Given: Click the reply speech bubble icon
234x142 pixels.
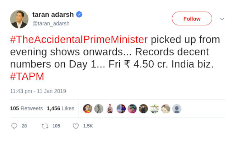Looking at the screenshot, I should (14, 126).
